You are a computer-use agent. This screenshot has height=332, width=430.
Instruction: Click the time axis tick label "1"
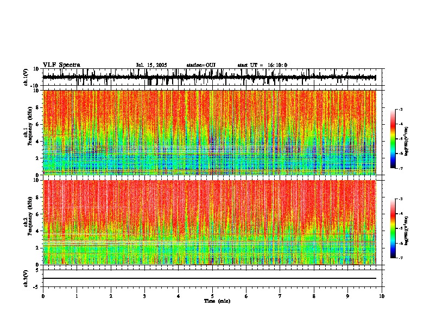[x=77, y=296]
